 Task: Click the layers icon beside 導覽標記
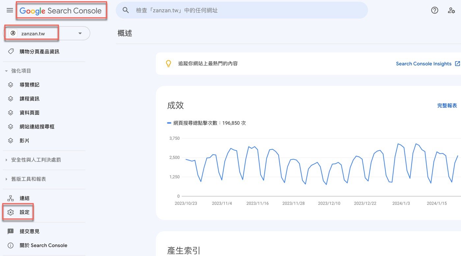click(x=11, y=85)
